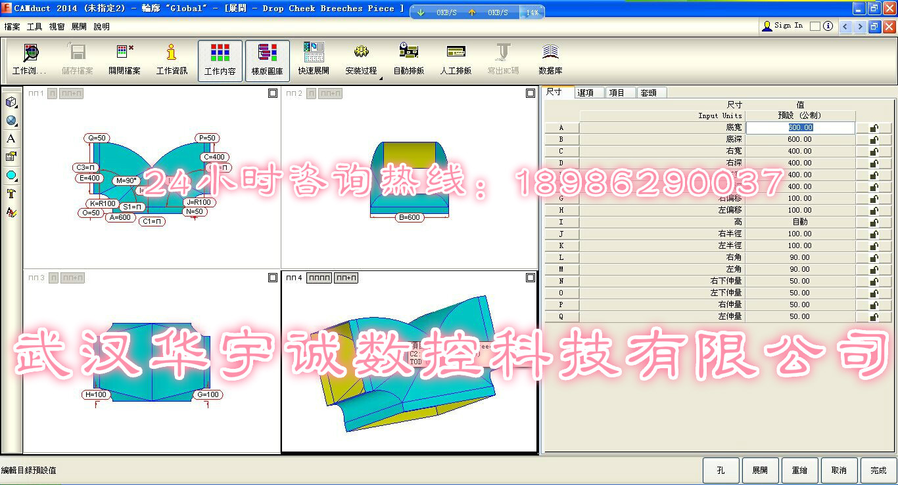898x485 pixels.
Task: Open 工作浏覽 job browser in toolbar
Action: 30,59
